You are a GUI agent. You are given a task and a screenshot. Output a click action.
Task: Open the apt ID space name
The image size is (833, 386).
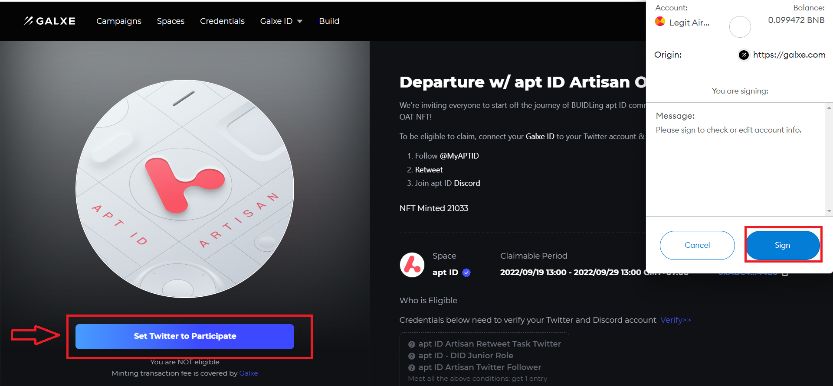[445, 272]
